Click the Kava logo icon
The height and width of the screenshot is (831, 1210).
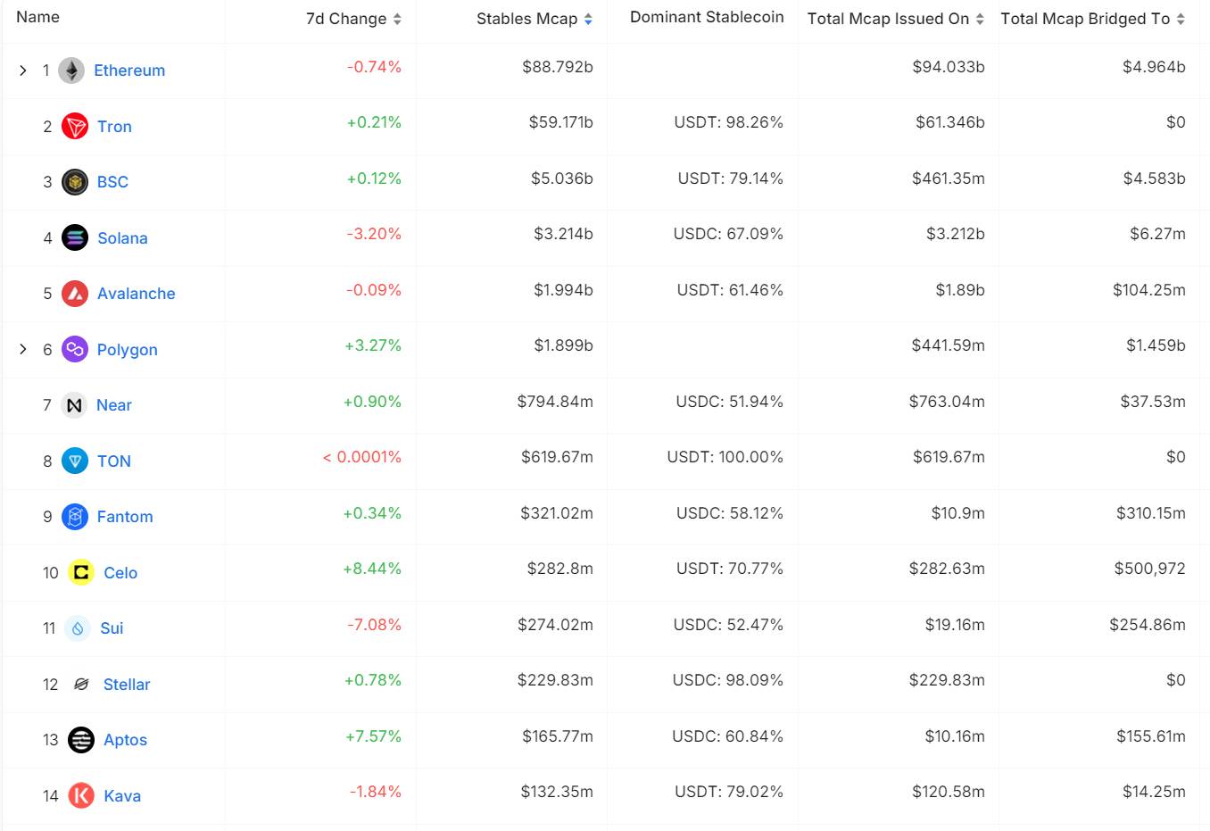tap(81, 795)
